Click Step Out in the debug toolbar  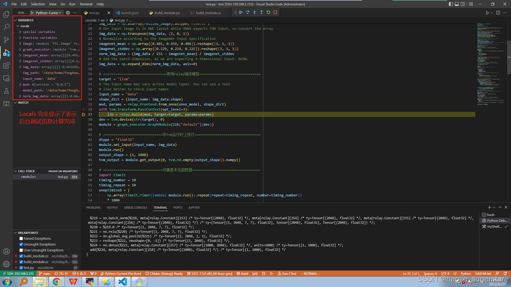coord(261,12)
